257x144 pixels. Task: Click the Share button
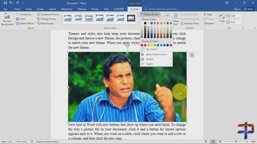click(248, 9)
